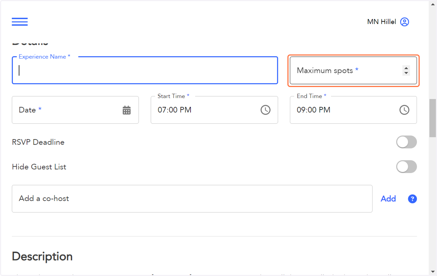Screen dimensions: 437x276
Task: Open the Start Time clock icon
Action: click(x=265, y=110)
